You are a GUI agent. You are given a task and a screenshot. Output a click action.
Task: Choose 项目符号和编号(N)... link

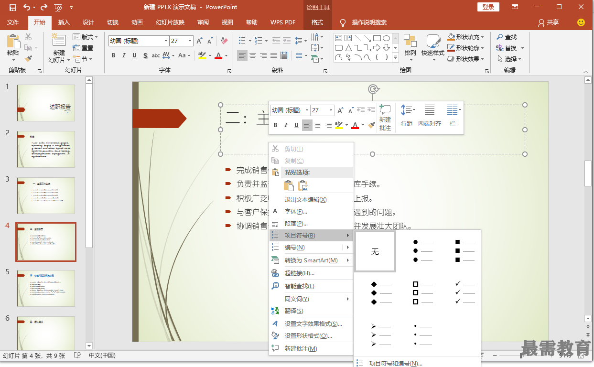pos(396,363)
